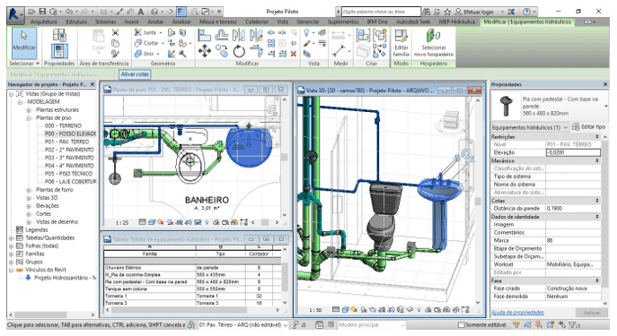The image size is (617, 336).
Task: Click the Junta geometry button
Action: (x=148, y=32)
